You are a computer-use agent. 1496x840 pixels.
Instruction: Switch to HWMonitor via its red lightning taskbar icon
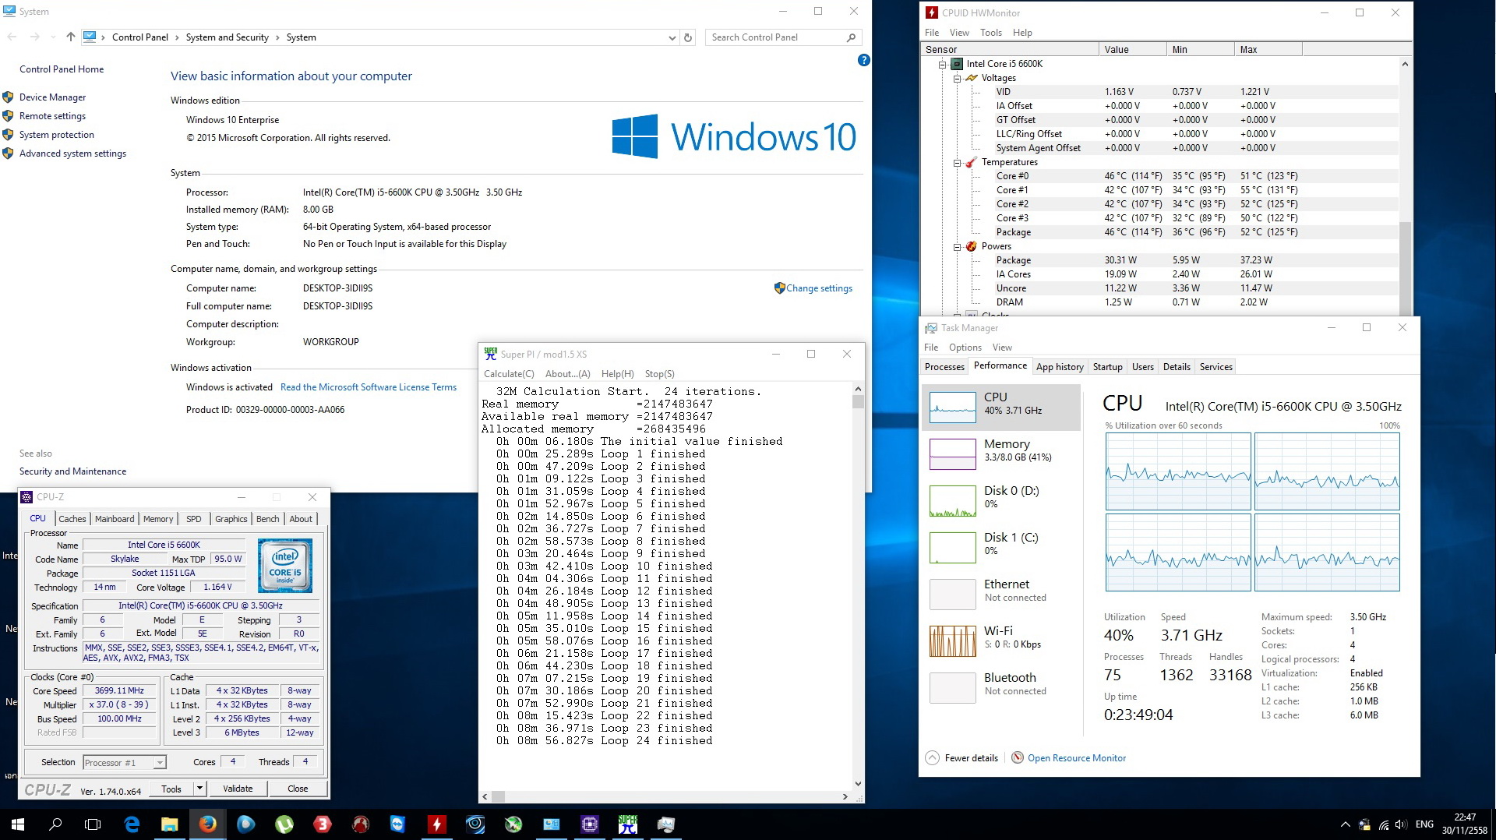click(x=436, y=824)
